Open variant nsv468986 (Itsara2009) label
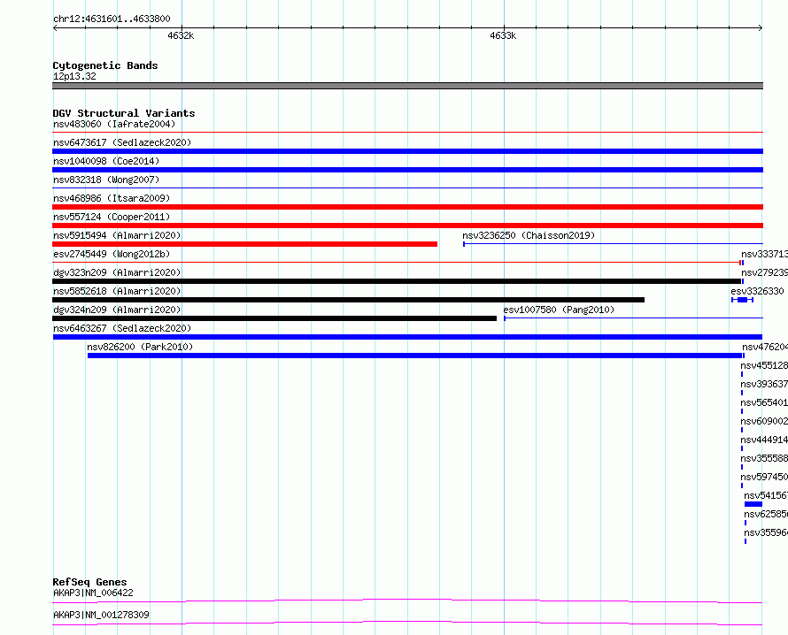This screenshot has width=788, height=635. (x=112, y=198)
